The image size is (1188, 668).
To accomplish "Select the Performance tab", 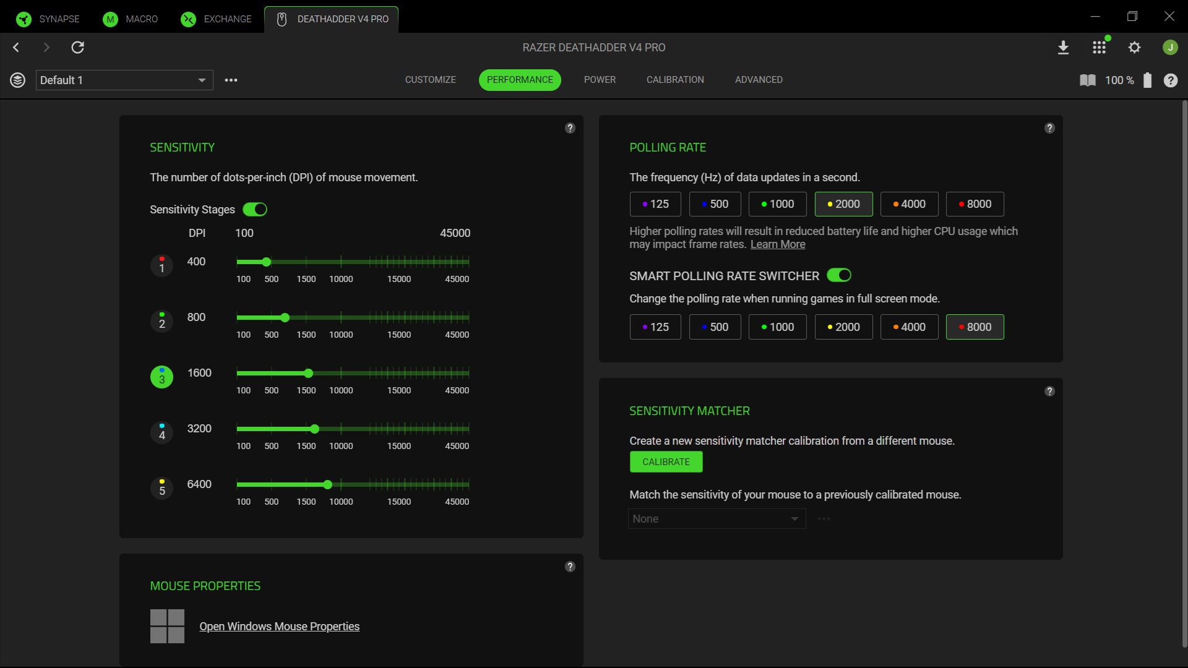I will [520, 80].
